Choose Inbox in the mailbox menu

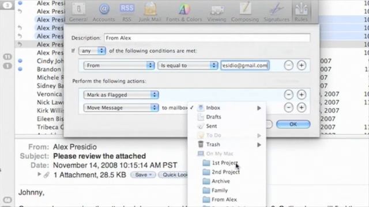click(227, 108)
